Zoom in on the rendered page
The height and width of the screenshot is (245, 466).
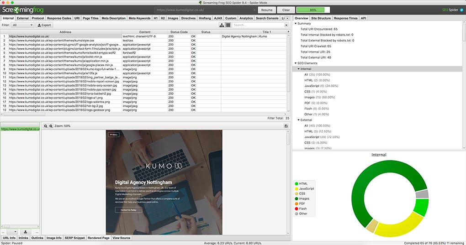[51, 126]
